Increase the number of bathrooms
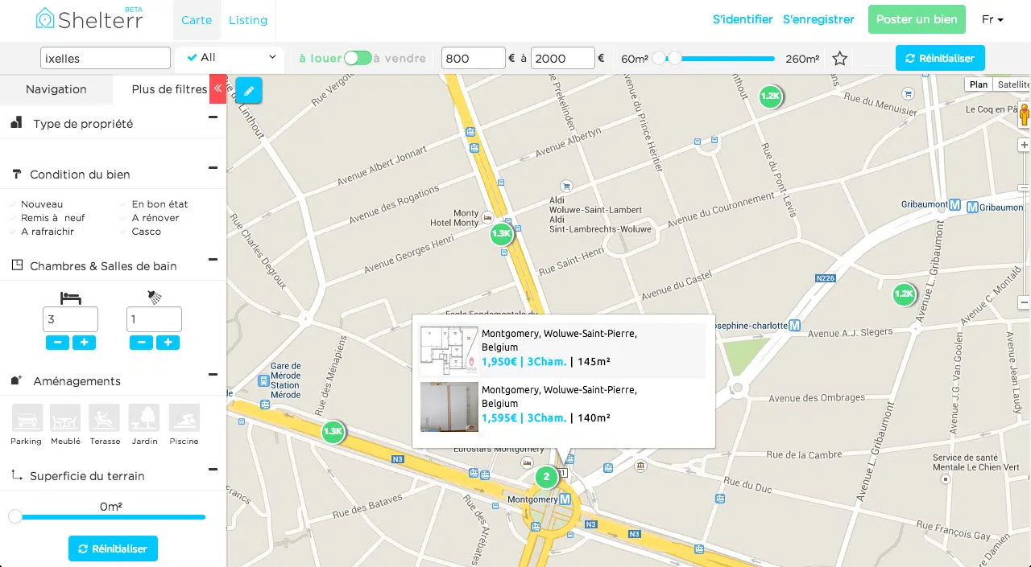 click(168, 343)
